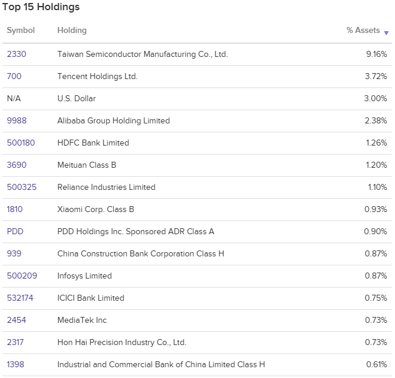The image size is (395, 378).
Task: Select HDFC Bank Limited holding name
Action: [x=93, y=143]
